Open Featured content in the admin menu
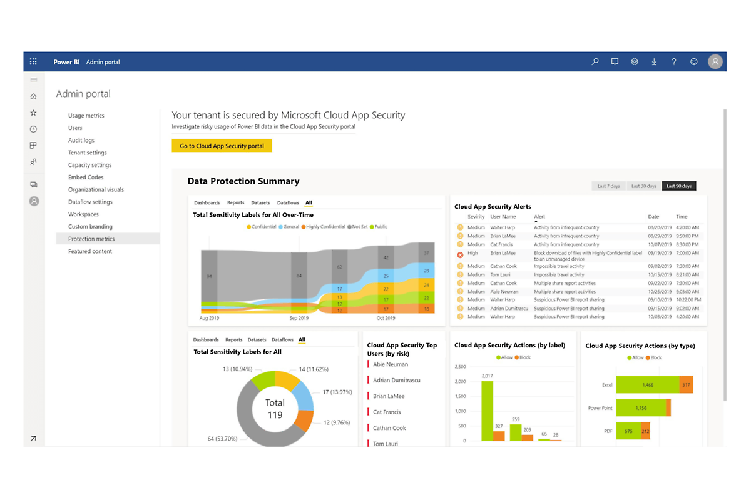Screen dimensions: 751x500 tap(90, 251)
